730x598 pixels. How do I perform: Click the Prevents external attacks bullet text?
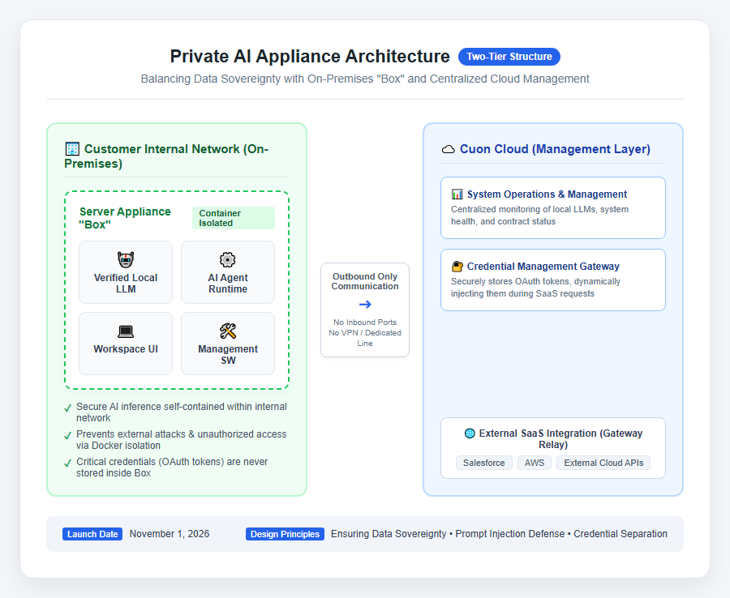182,439
